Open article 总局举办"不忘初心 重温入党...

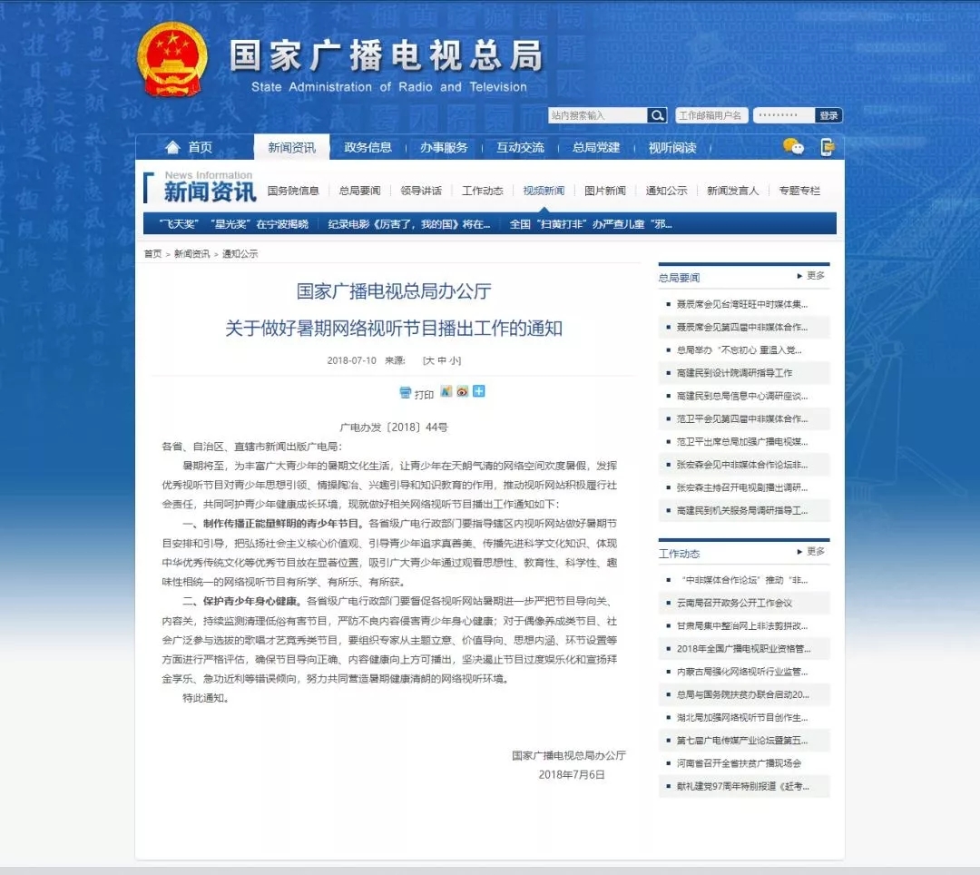point(740,350)
